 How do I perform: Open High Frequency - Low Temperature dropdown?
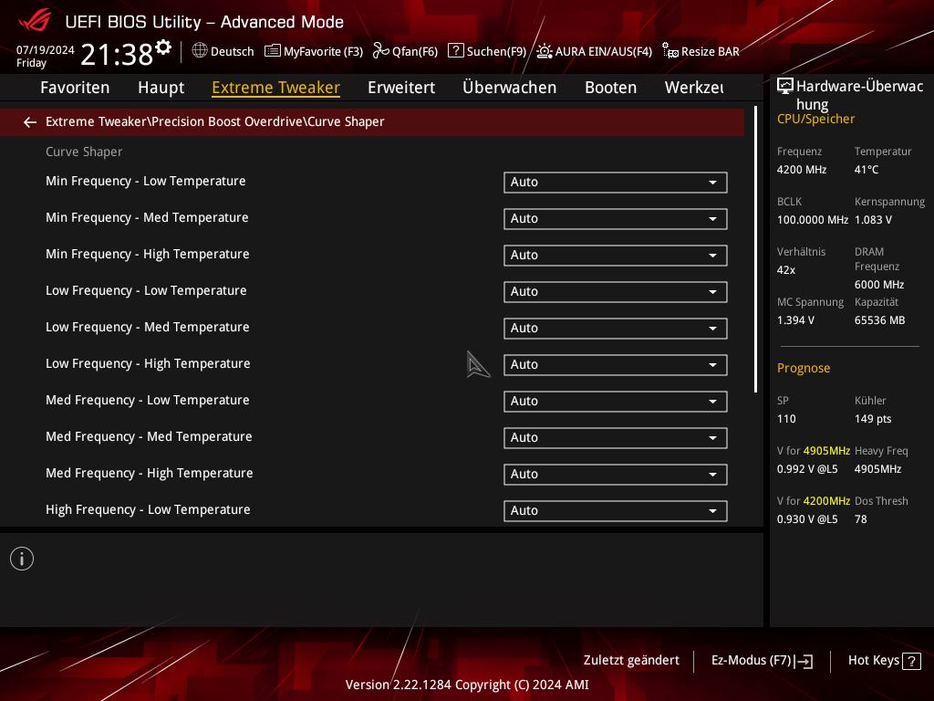(x=616, y=511)
